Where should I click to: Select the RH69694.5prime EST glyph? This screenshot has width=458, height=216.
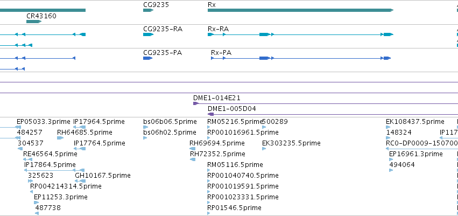click(x=193, y=149)
